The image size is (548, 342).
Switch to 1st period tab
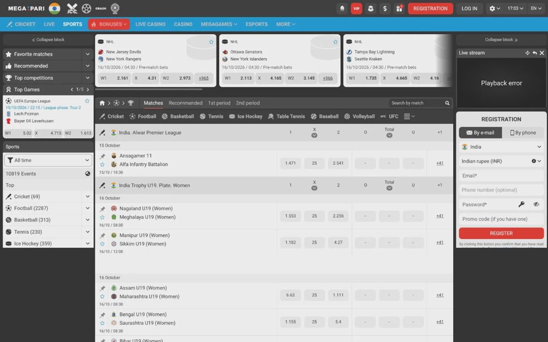(219, 103)
